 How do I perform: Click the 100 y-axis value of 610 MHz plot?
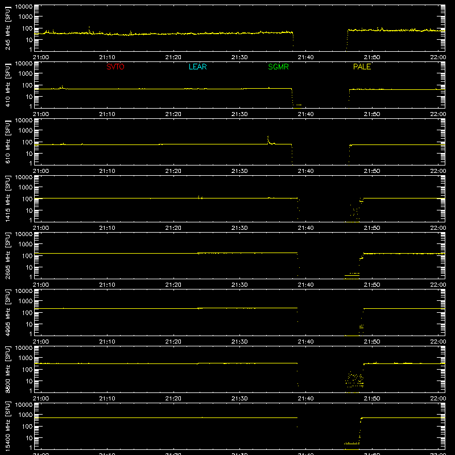pyautogui.click(x=27, y=142)
